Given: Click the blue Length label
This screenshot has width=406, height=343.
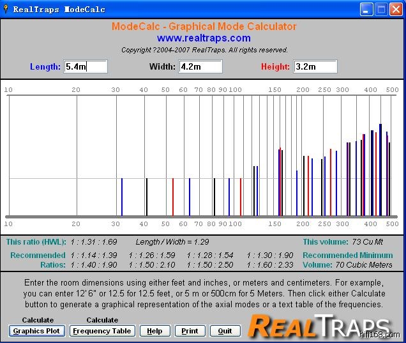Looking at the screenshot, I should coord(45,66).
